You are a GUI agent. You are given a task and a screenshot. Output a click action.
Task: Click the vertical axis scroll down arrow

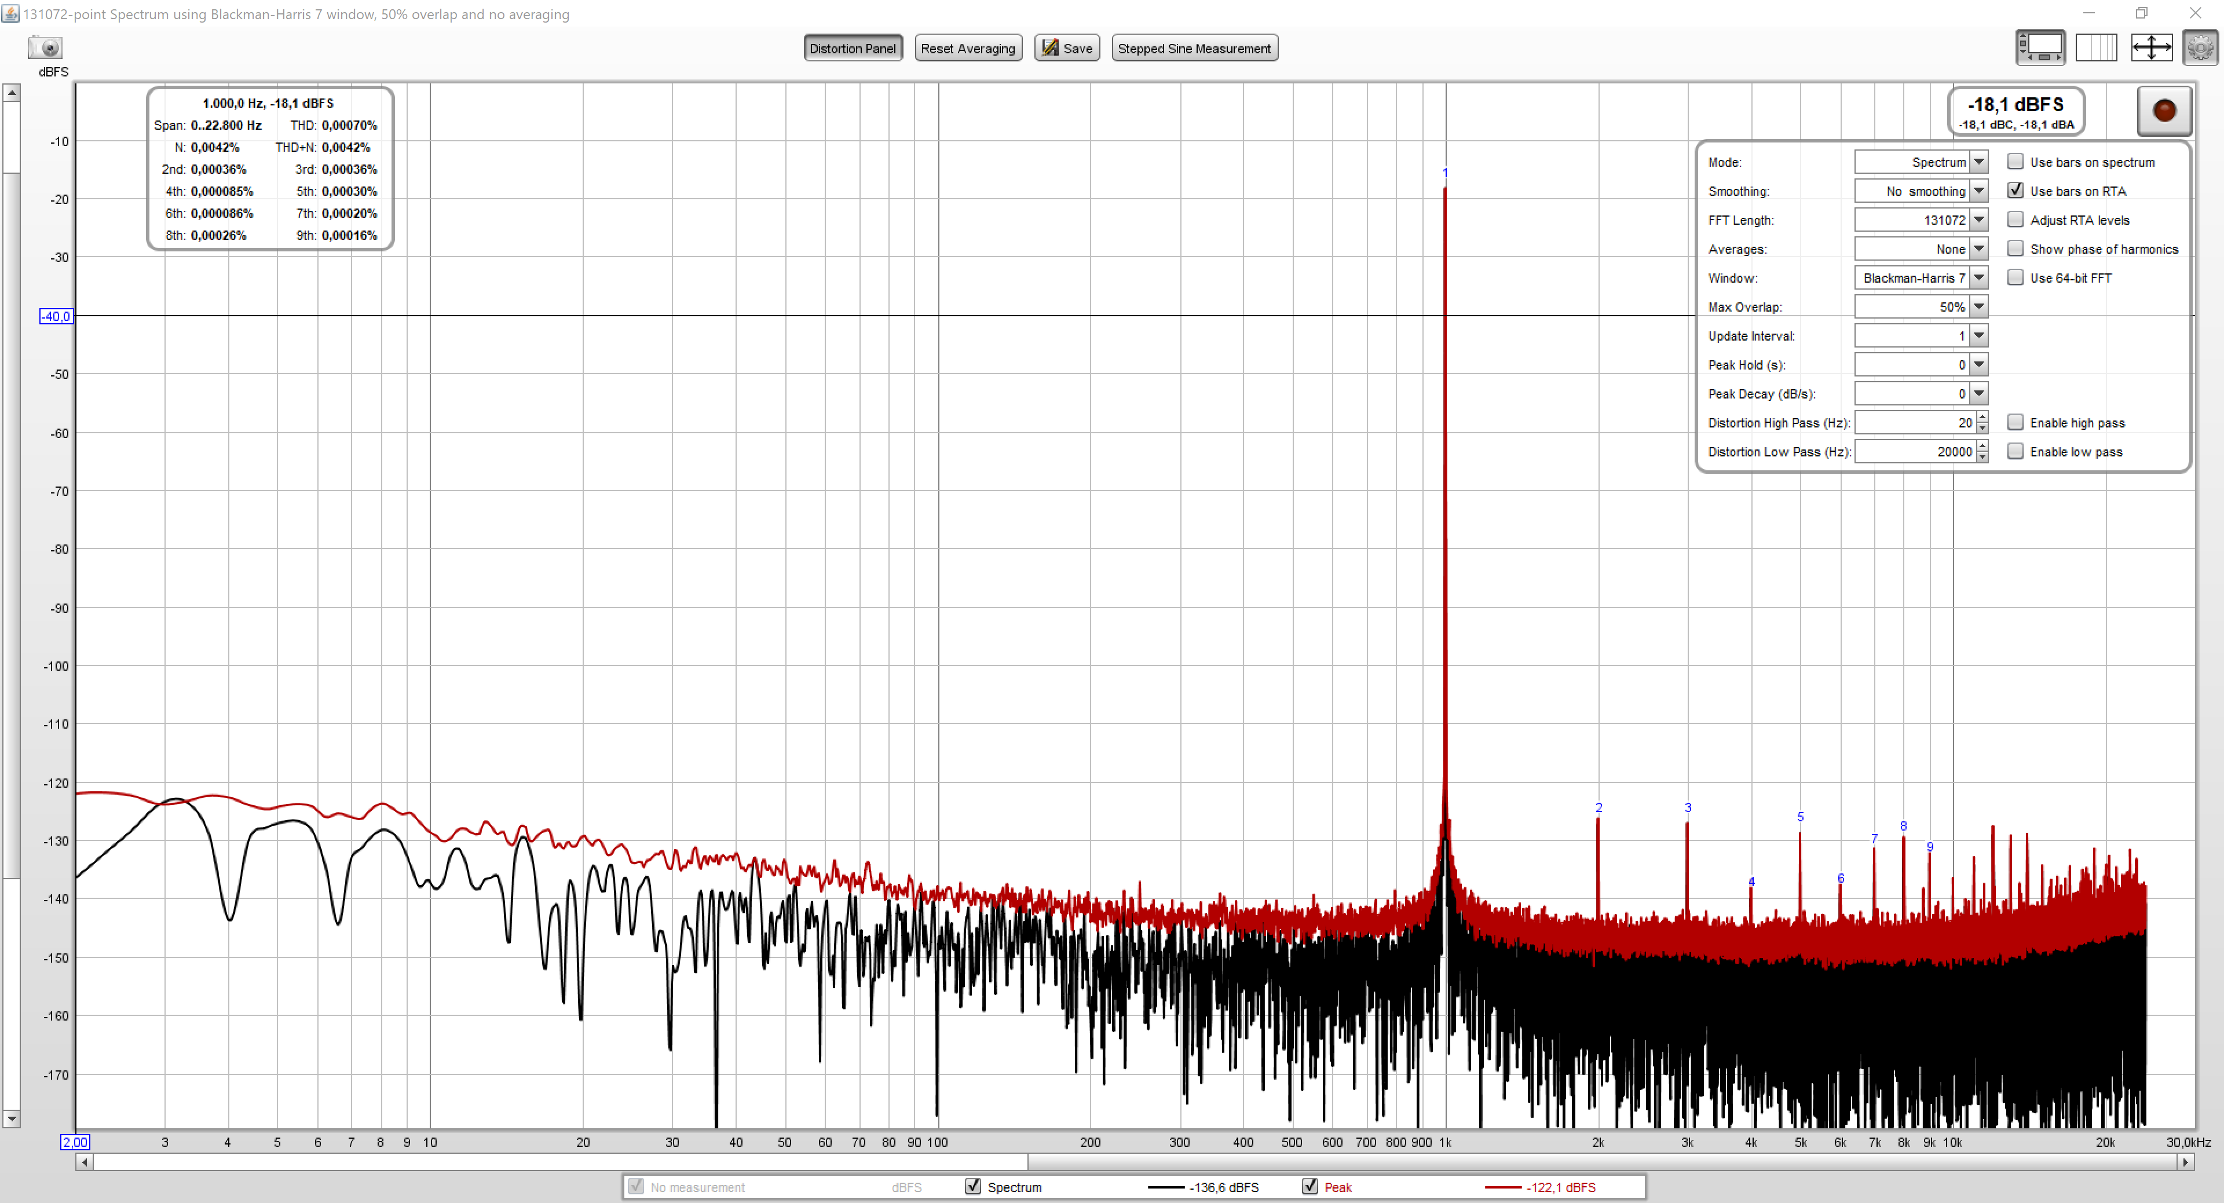point(11,1118)
